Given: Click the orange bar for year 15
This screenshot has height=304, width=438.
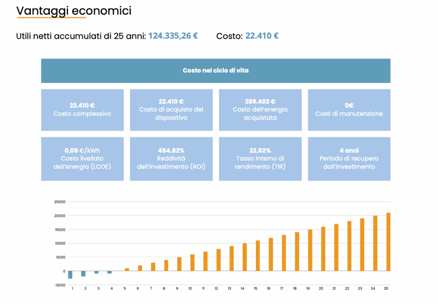Looking at the screenshot, I should [258, 256].
